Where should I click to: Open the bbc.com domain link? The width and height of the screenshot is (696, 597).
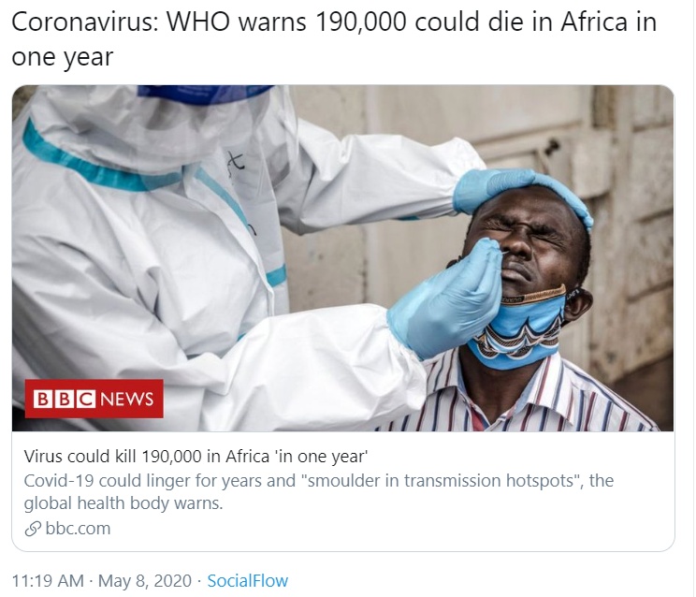(78, 528)
